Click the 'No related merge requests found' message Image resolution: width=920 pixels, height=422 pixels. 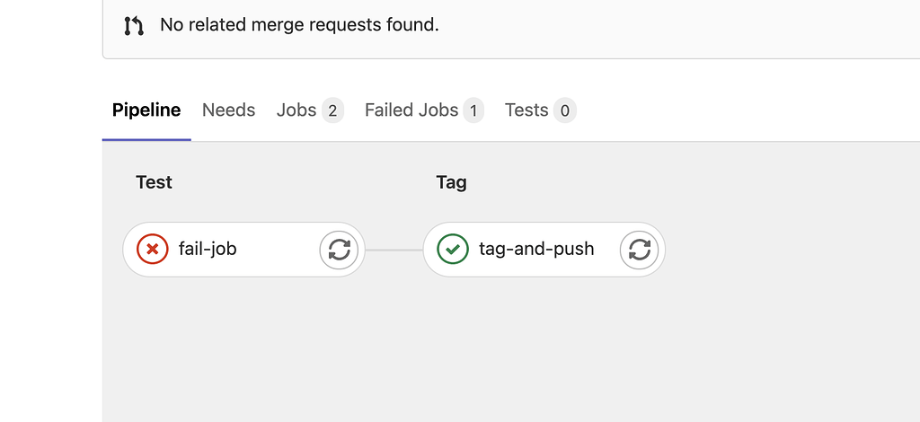pyautogui.click(x=299, y=25)
